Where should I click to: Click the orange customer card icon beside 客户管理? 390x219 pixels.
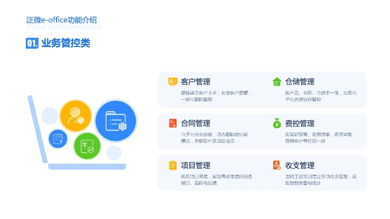(x=173, y=82)
